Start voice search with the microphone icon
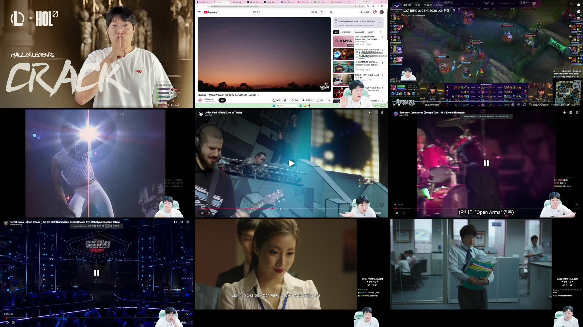The width and height of the screenshot is (583, 327). pyautogui.click(x=331, y=12)
